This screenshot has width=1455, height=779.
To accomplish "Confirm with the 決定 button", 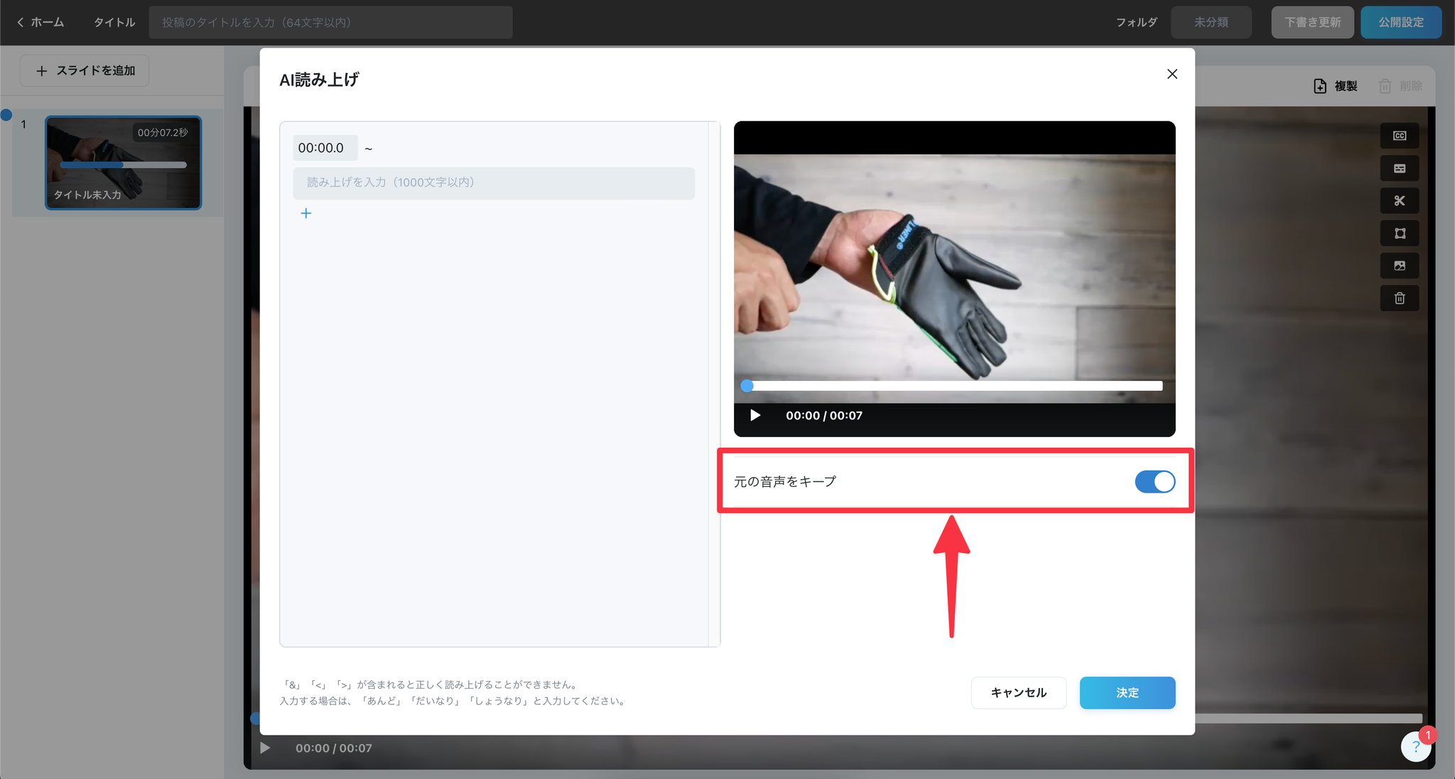I will pyautogui.click(x=1127, y=692).
